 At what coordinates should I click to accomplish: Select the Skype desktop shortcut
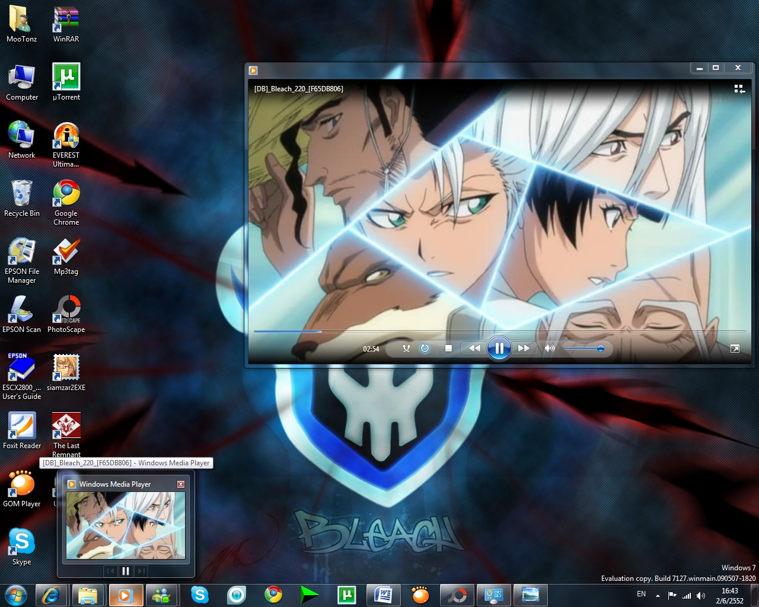point(22,548)
